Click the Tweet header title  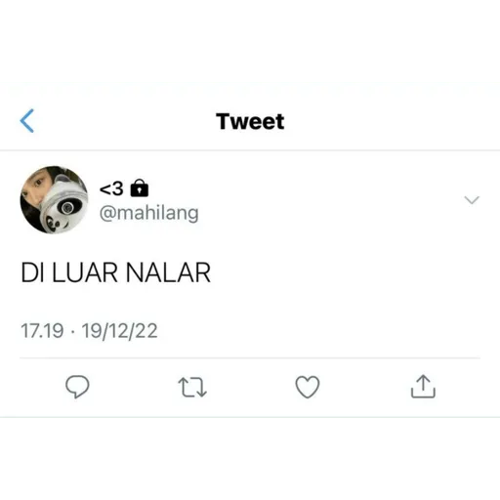[x=250, y=121]
